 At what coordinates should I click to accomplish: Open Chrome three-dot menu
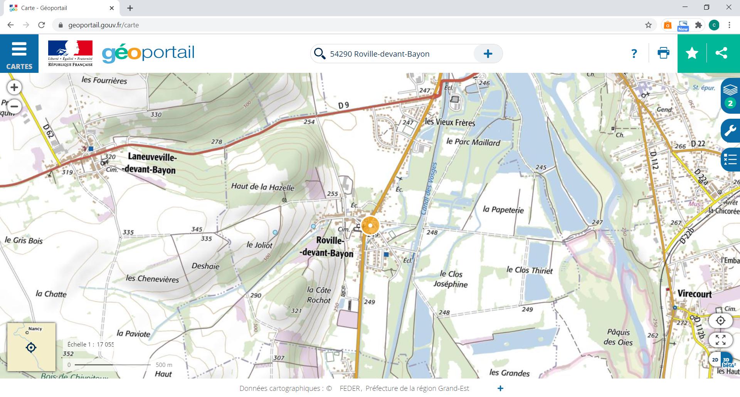729,25
